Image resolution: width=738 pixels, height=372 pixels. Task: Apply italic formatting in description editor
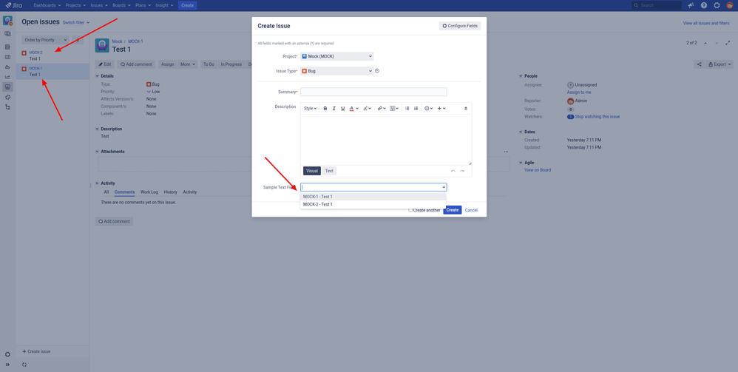[x=334, y=108]
